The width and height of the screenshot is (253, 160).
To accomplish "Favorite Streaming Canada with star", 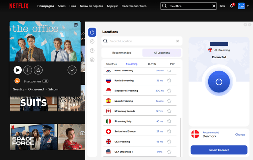I will (x=169, y=111).
